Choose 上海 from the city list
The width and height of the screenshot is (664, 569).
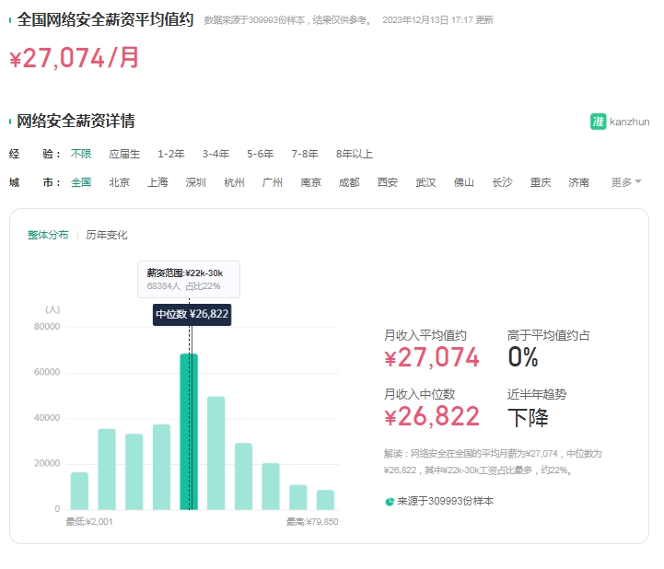coord(157,182)
